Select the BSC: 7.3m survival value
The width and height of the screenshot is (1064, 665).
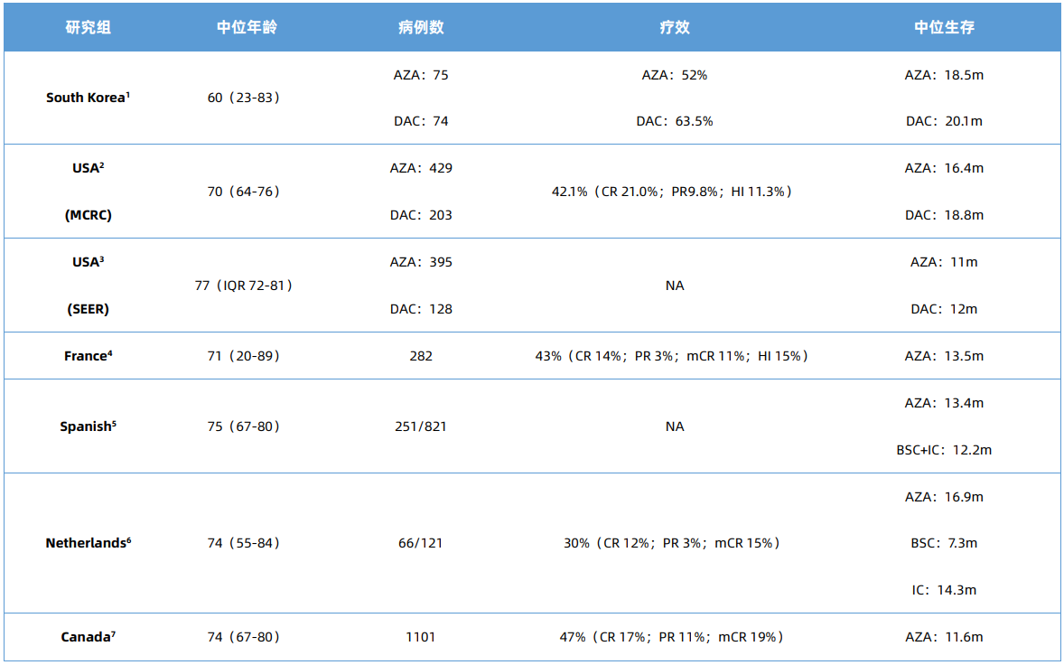point(944,543)
